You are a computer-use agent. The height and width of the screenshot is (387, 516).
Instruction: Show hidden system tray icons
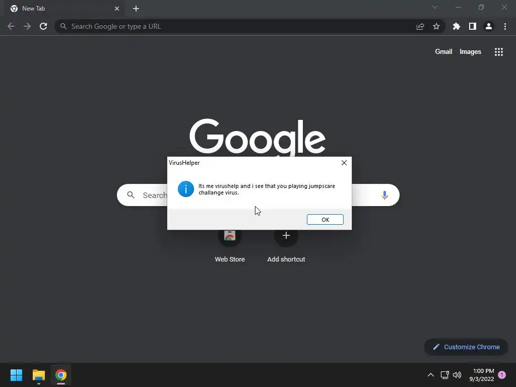430,375
